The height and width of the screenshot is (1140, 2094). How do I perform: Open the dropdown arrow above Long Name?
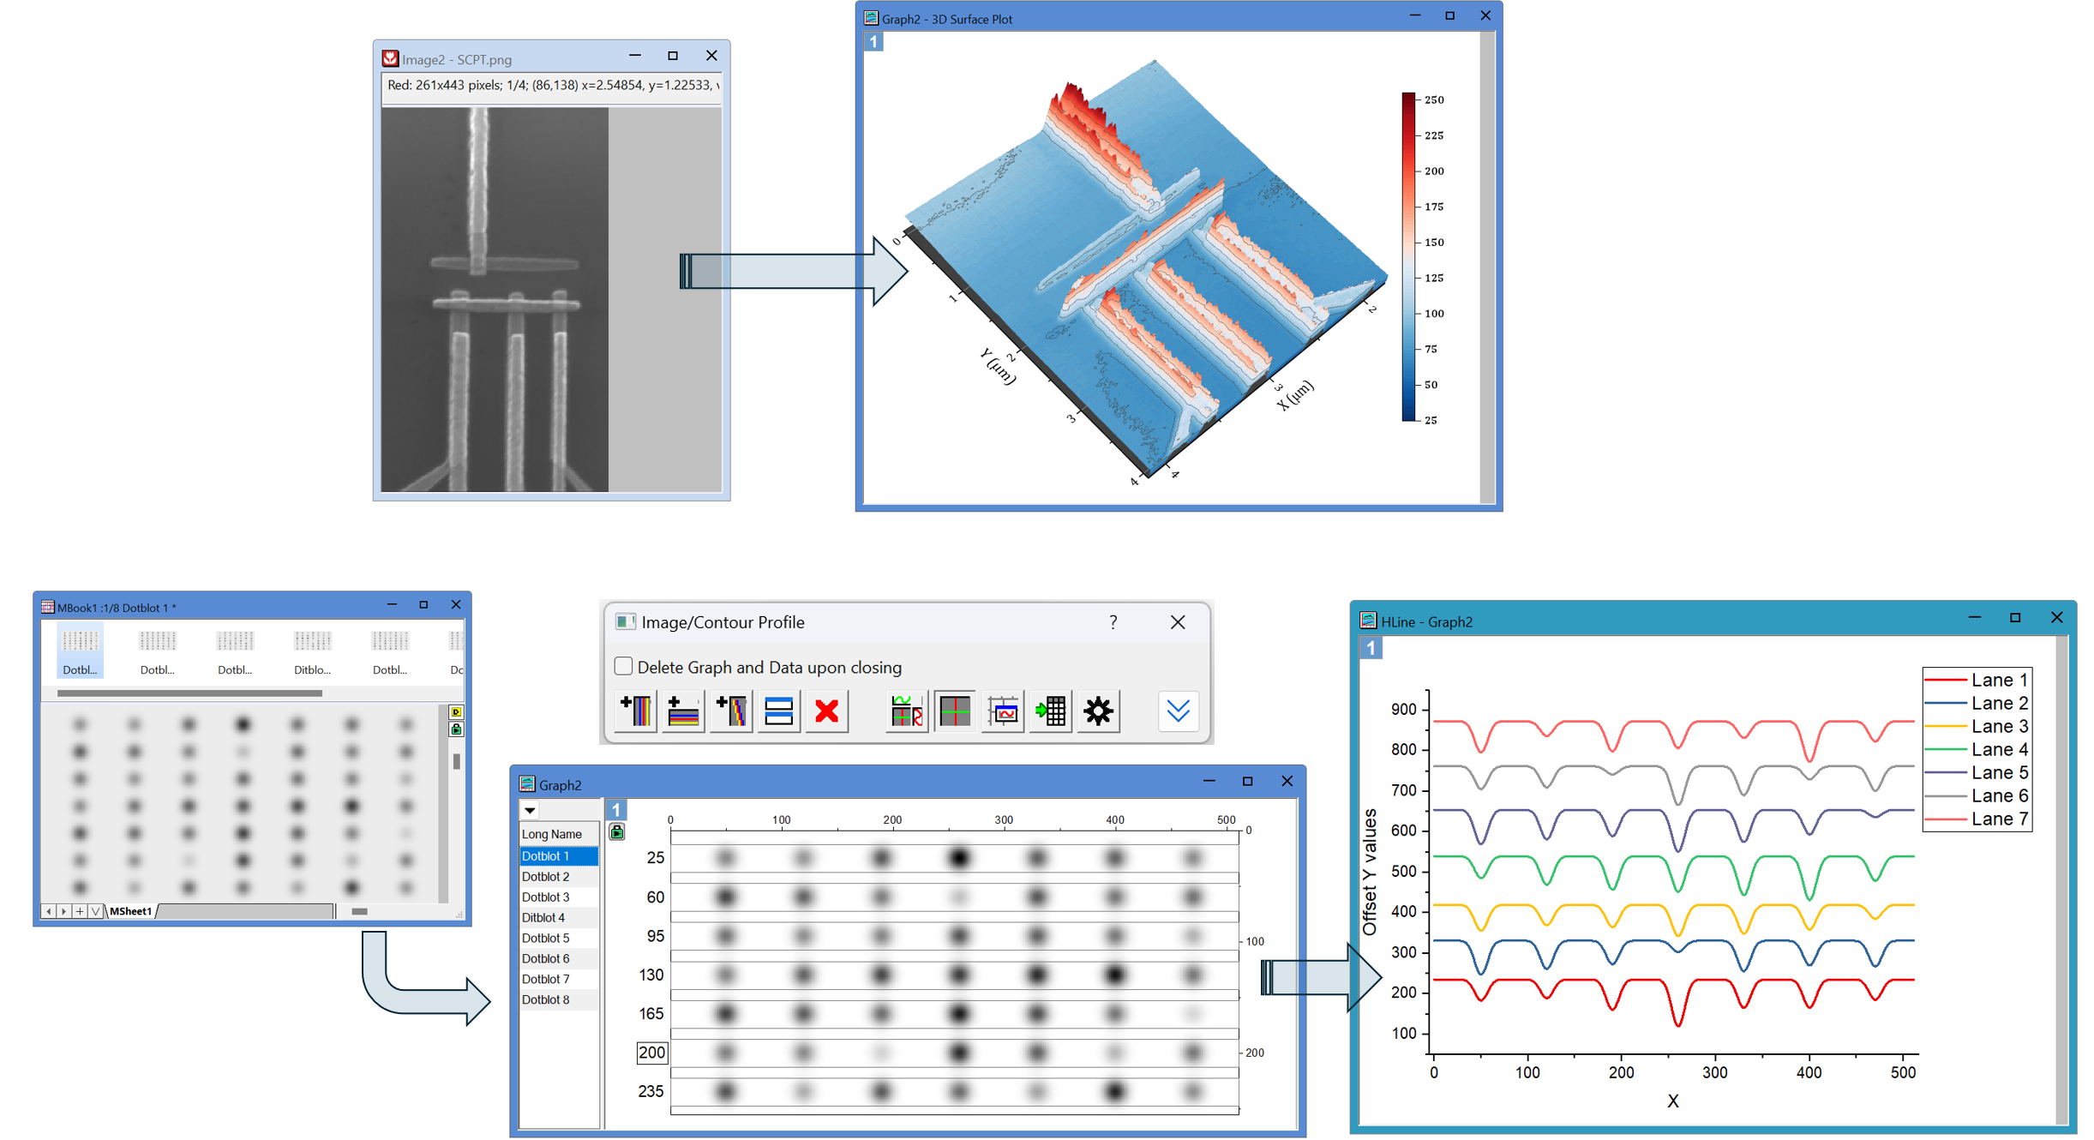pyautogui.click(x=531, y=811)
